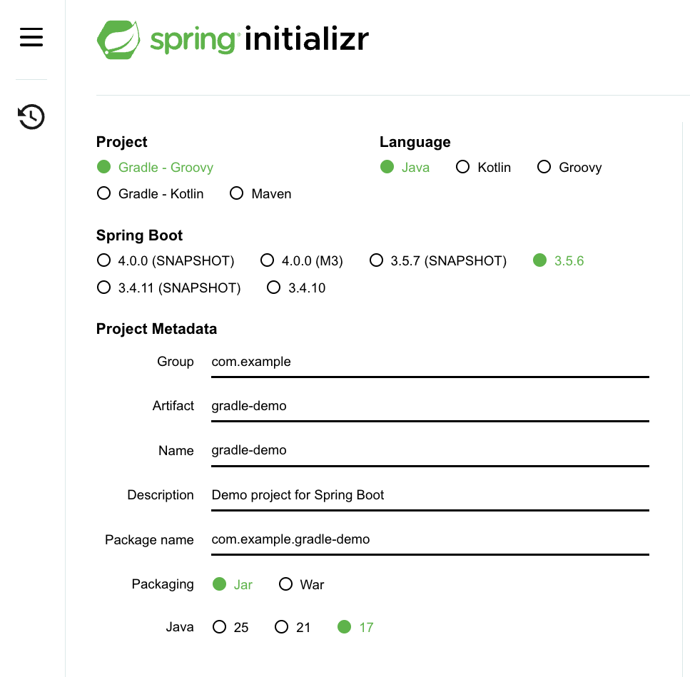Image resolution: width=690 pixels, height=677 pixels.
Task: Click the Packaging label
Action: pyautogui.click(x=163, y=584)
